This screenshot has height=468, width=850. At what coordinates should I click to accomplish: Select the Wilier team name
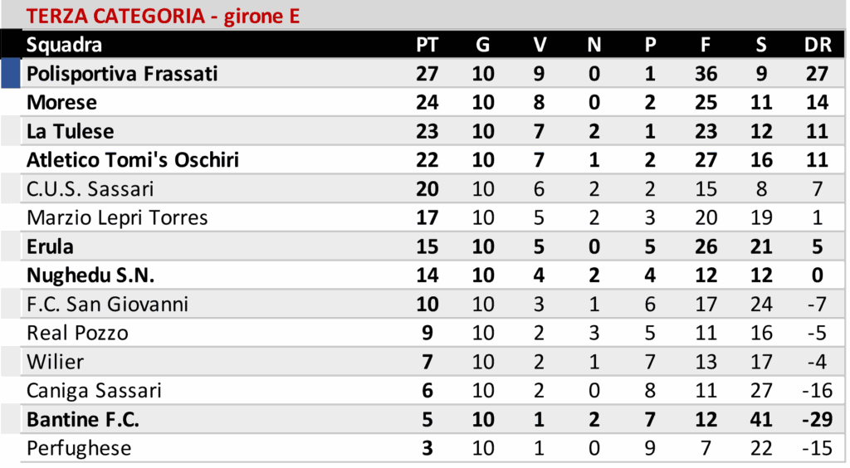55,362
